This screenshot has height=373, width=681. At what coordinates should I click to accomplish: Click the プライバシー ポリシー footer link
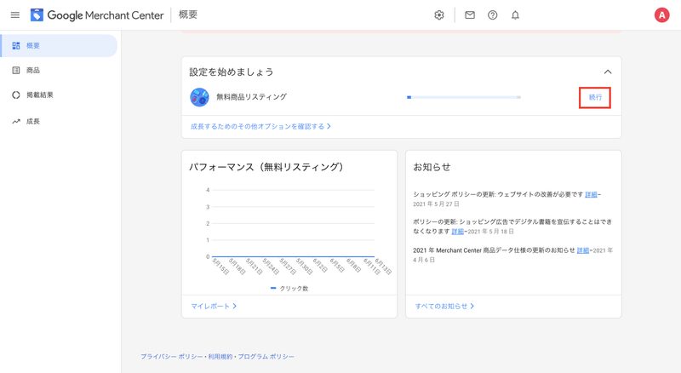(172, 357)
